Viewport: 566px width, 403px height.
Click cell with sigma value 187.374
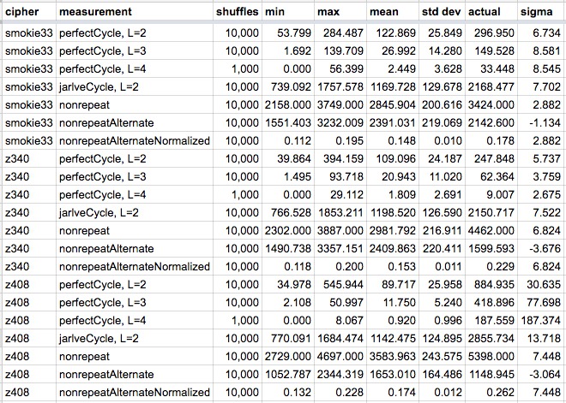[x=540, y=320]
